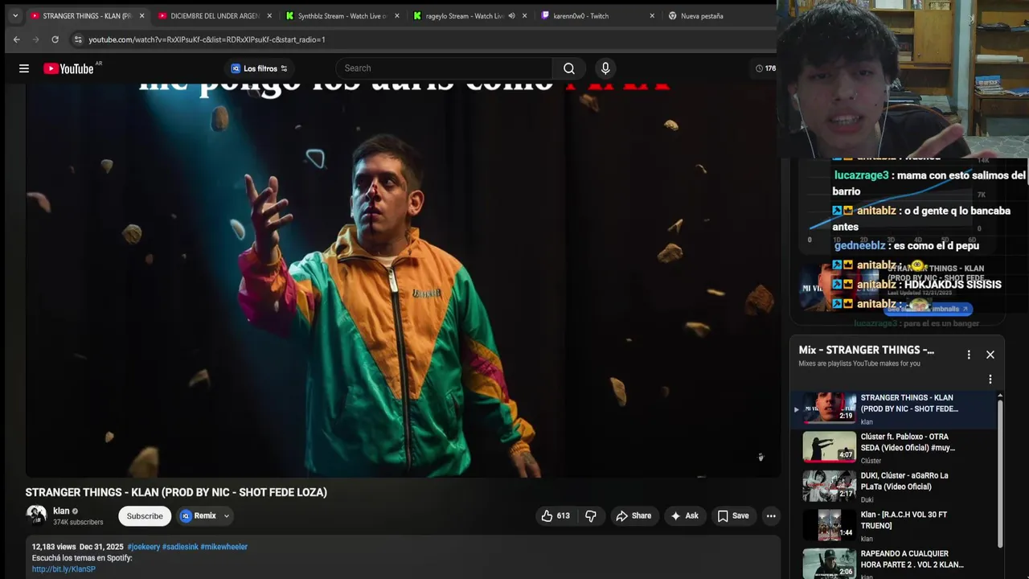Open the #mikewheeler hashtag
Image resolution: width=1029 pixels, height=579 pixels.
[x=224, y=547]
